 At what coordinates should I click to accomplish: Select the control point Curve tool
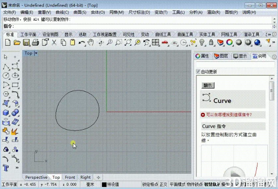point(15,66)
